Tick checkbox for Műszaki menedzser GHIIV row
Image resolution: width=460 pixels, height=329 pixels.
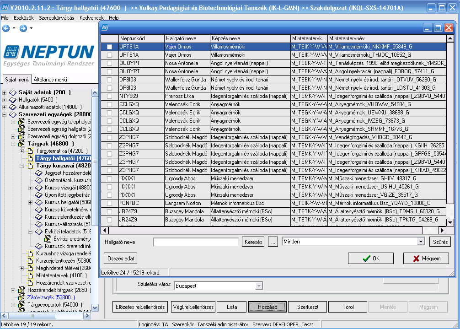click(x=109, y=178)
